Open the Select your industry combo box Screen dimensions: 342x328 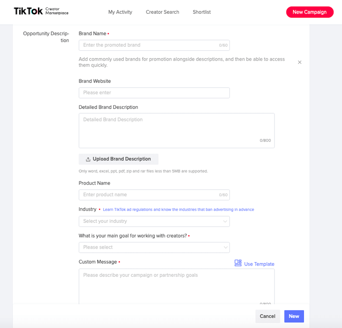(154, 221)
